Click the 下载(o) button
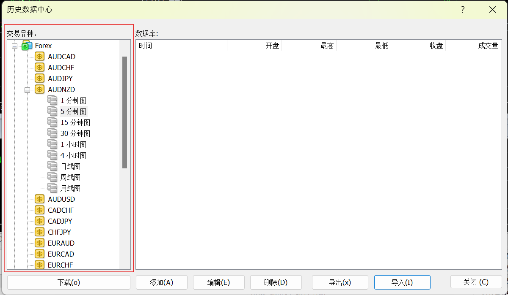Screen dimensions: 508x295 tap(68, 282)
